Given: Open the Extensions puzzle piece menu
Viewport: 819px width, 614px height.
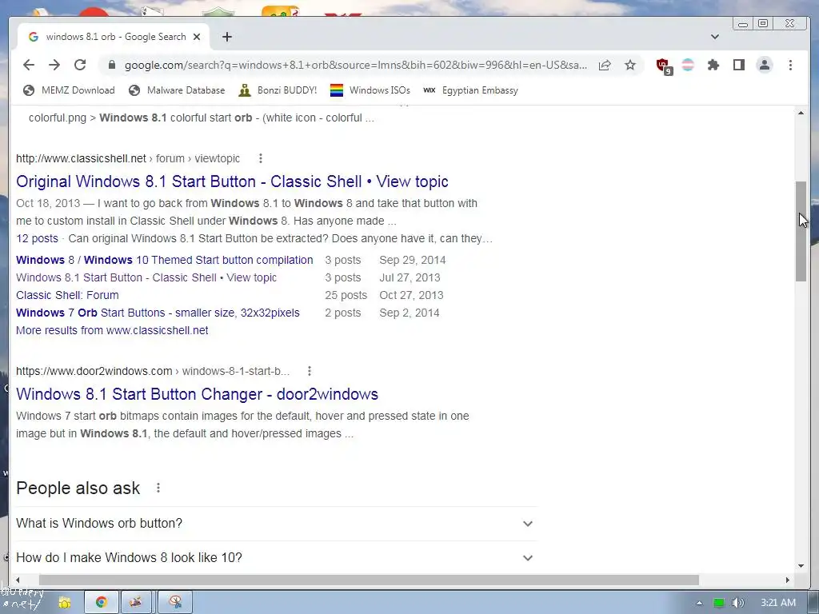Looking at the screenshot, I should point(713,65).
